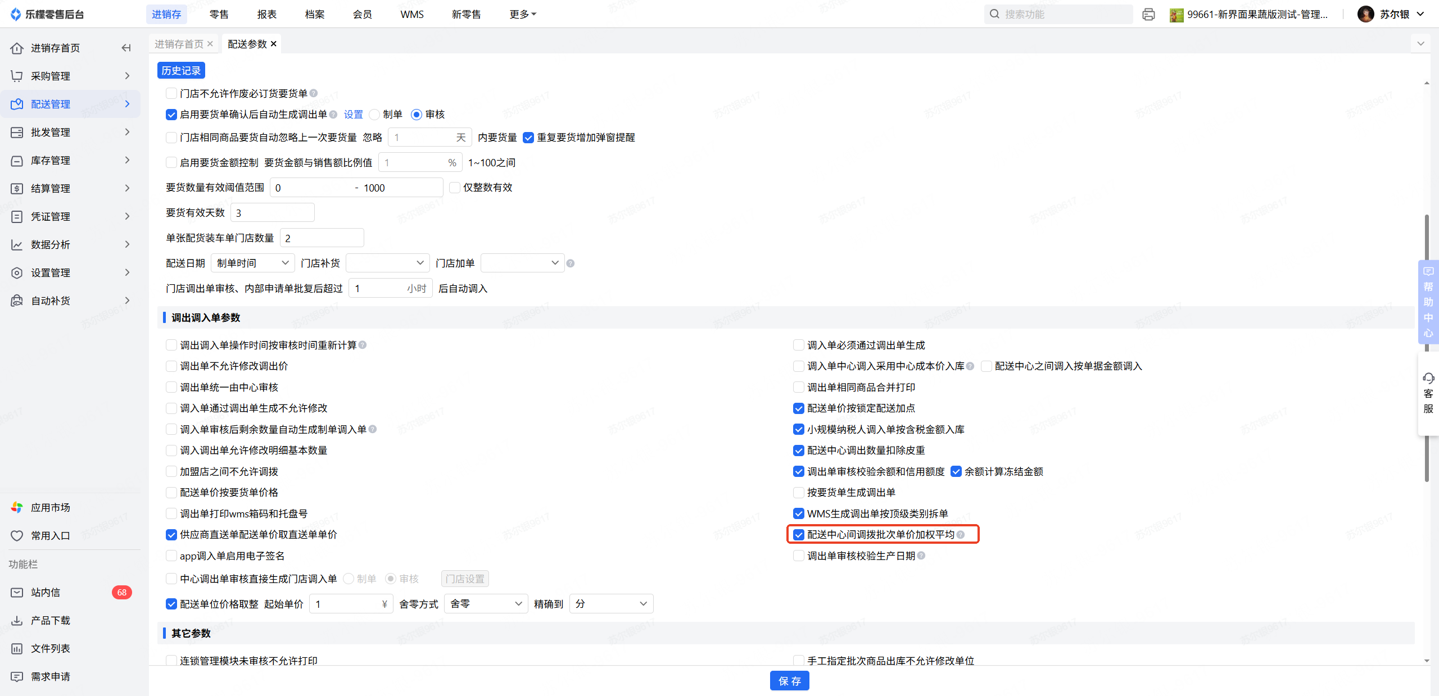Open the 报表 top menu
This screenshot has width=1439, height=696.
coord(266,15)
